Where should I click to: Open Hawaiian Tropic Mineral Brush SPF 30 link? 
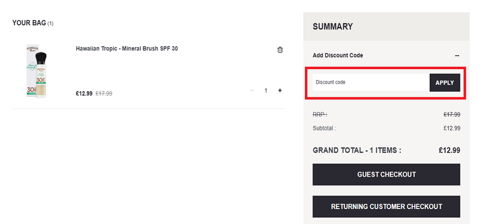pyautogui.click(x=126, y=49)
